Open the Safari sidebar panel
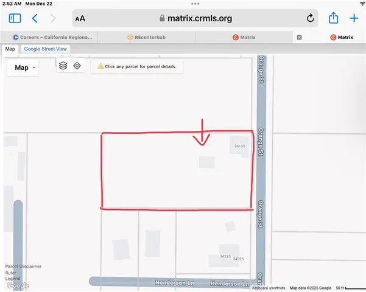This screenshot has height=292, width=366. (15, 18)
